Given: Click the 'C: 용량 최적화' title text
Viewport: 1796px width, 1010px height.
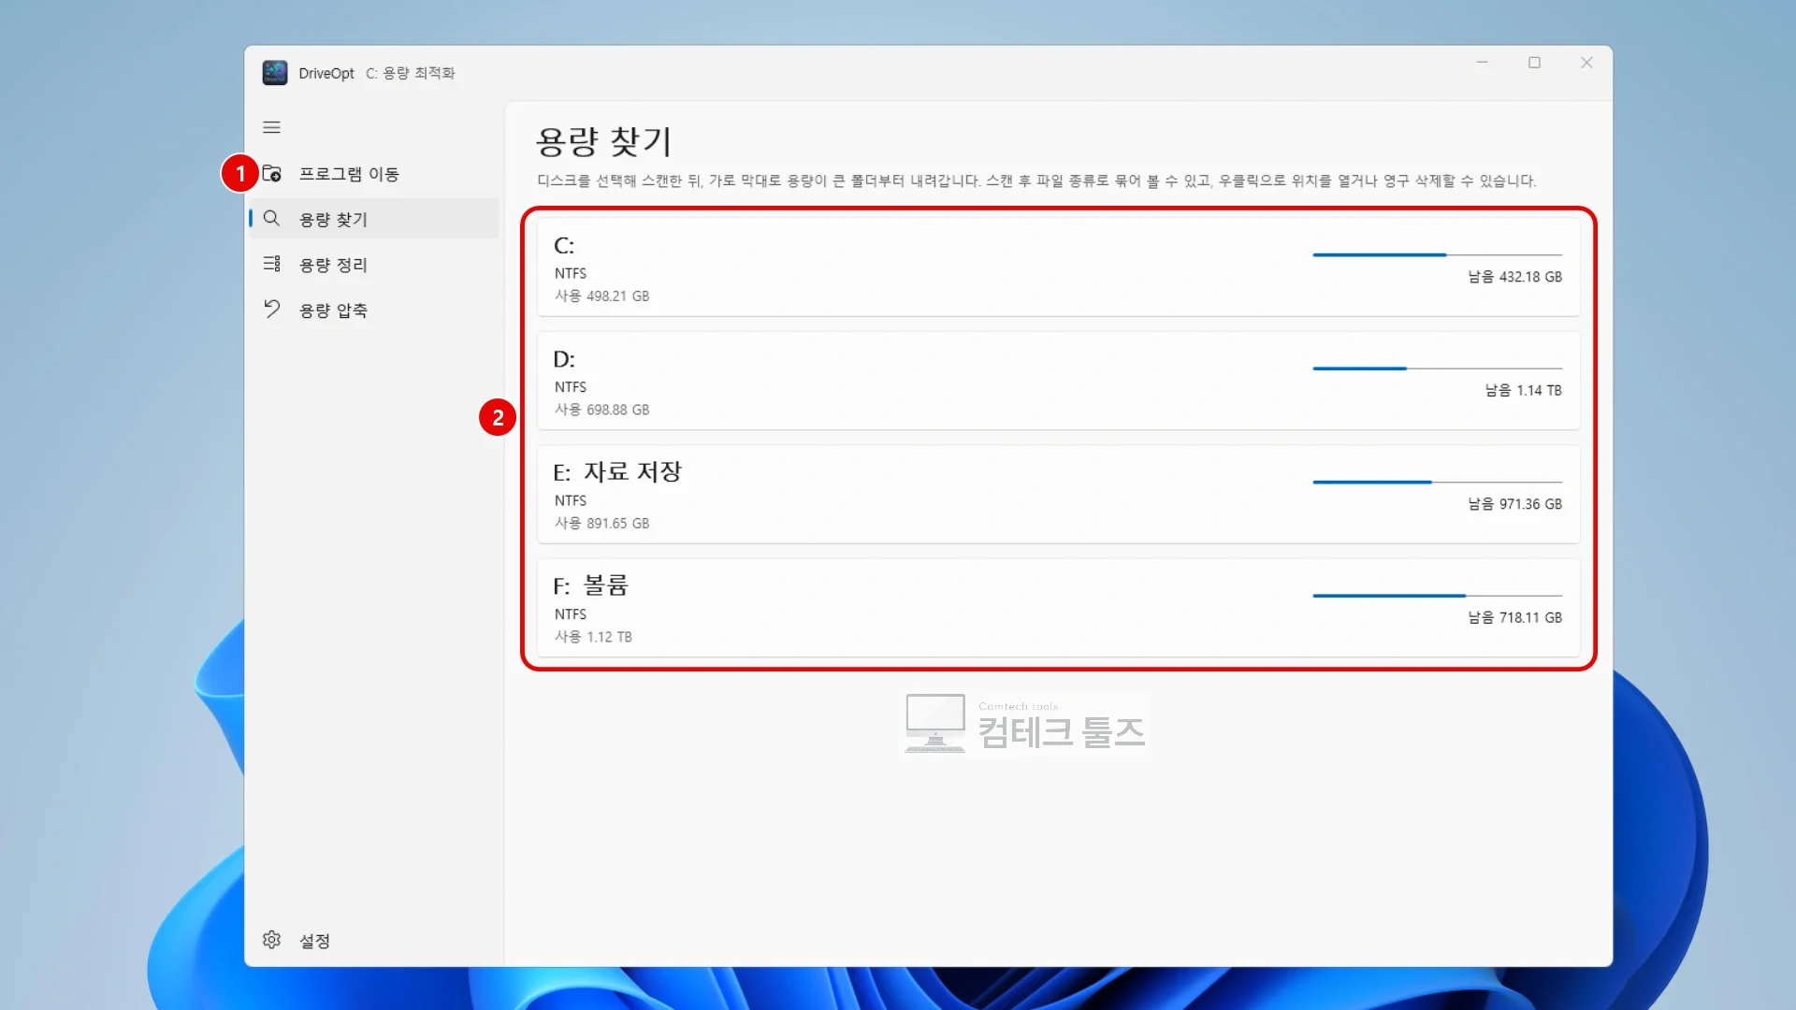Looking at the screenshot, I should pyautogui.click(x=410, y=73).
